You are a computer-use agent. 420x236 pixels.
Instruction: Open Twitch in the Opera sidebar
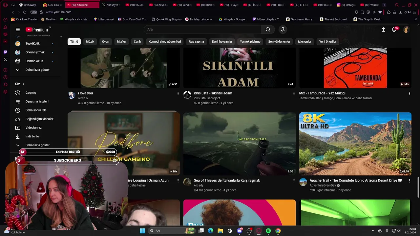pos(5,52)
